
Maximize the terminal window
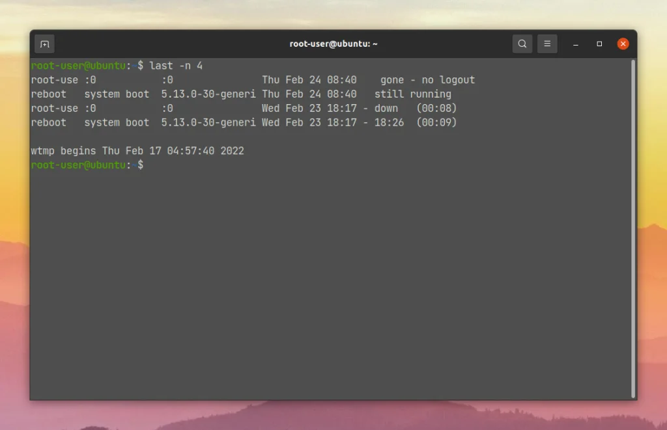point(599,44)
